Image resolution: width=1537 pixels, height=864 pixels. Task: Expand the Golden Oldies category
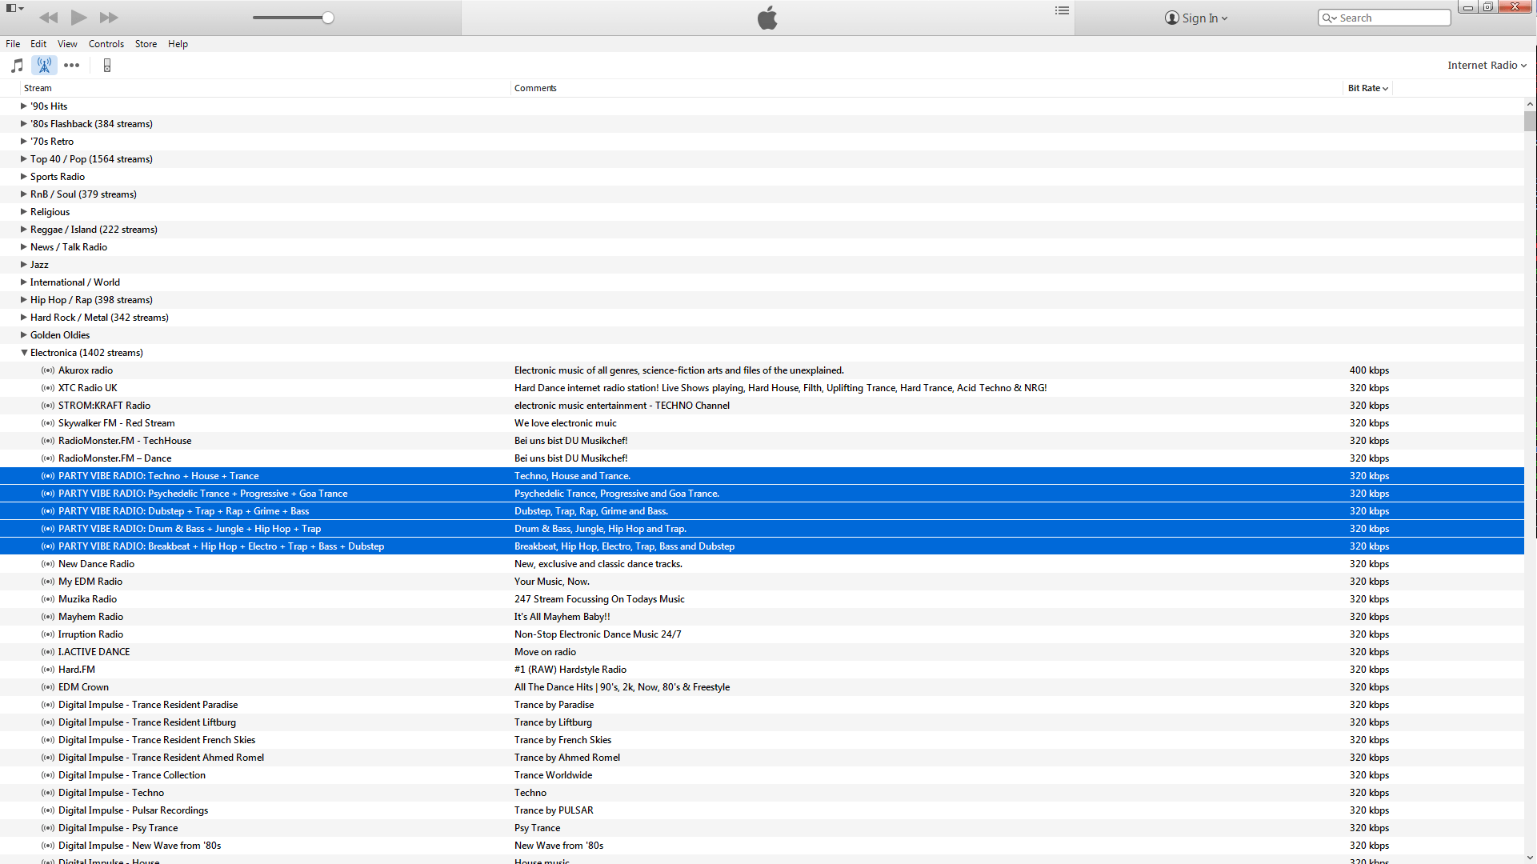click(x=23, y=334)
